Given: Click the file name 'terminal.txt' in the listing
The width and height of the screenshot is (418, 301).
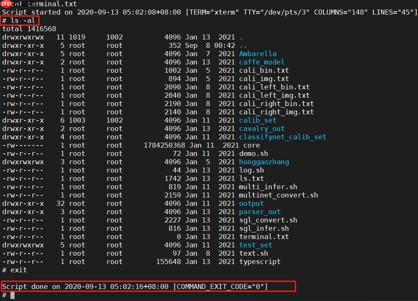Looking at the screenshot, I should (264, 237).
